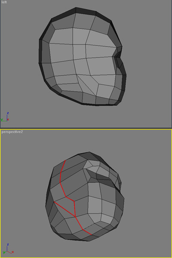172x258 pixels.
Task: Open the 'left' viewport label menu
Action: click(4, 2)
